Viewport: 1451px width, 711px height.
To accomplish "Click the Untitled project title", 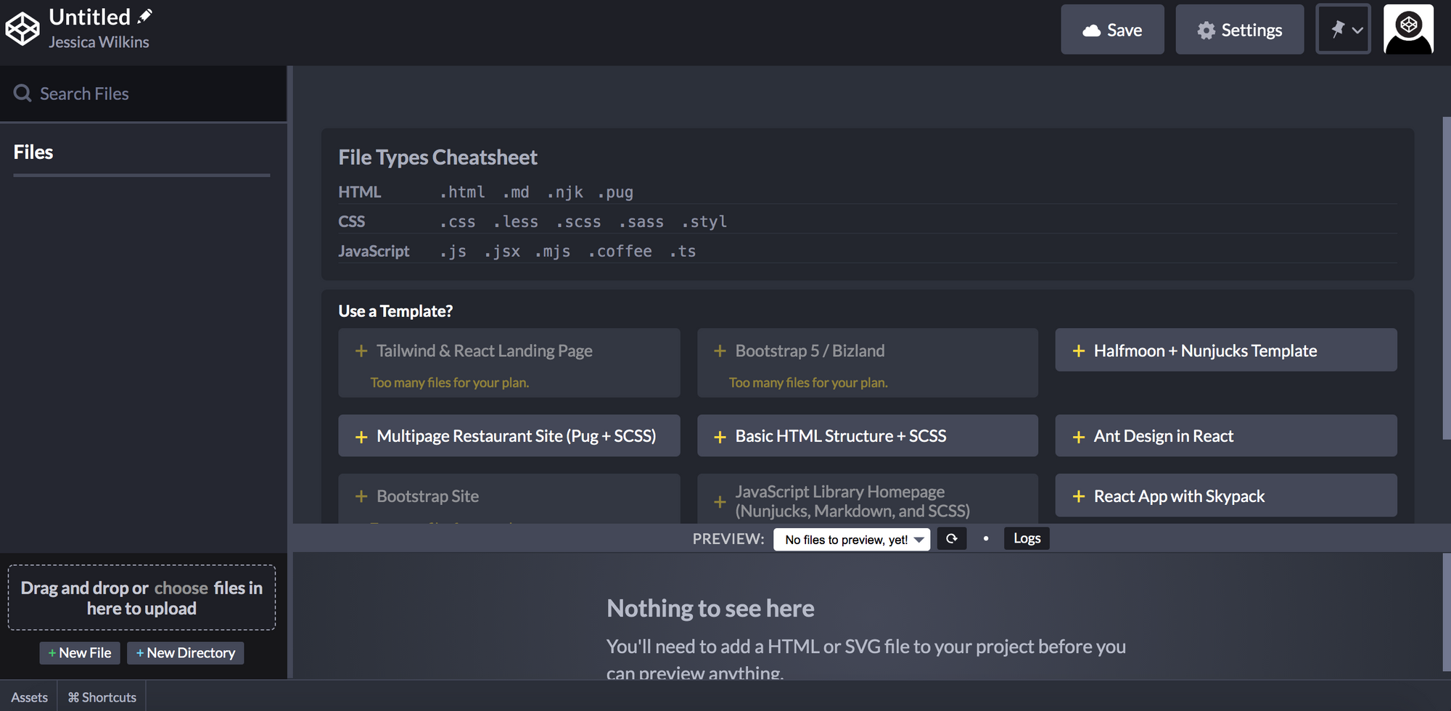I will [x=89, y=17].
